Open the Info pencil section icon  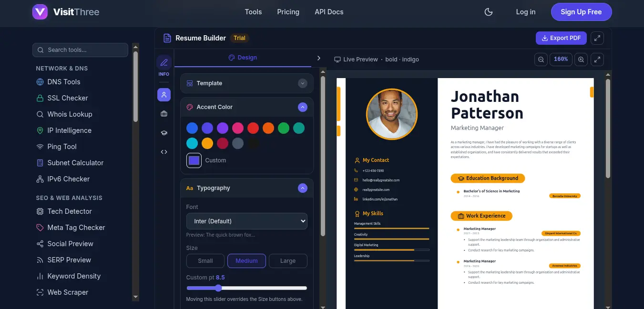(164, 62)
